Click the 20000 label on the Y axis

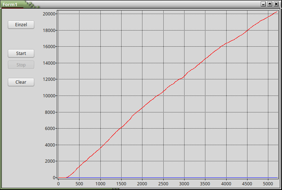pos(49,14)
